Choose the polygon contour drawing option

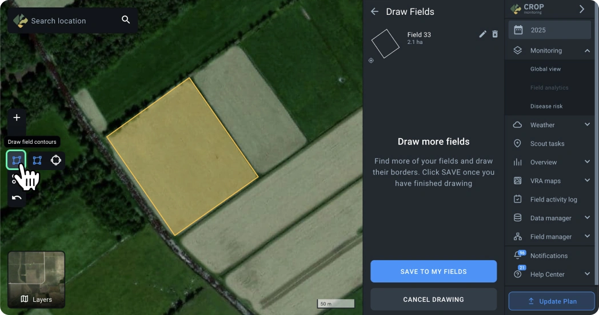tap(37, 160)
